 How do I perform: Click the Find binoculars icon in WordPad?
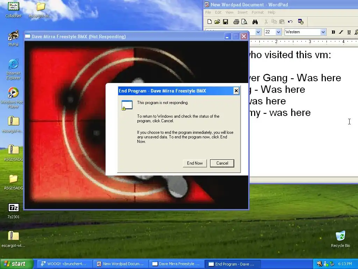coord(255,22)
